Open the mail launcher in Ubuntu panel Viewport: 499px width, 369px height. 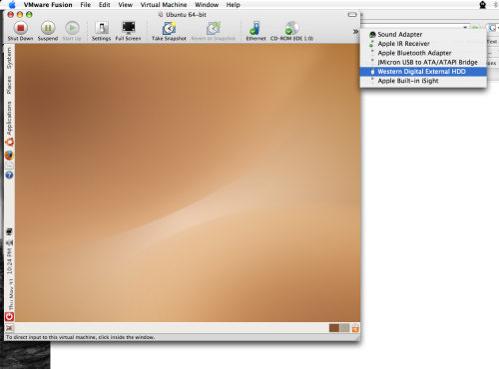tap(9, 165)
